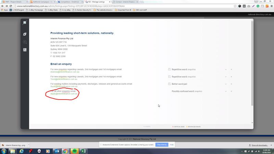Open the '1. WildTangent' bookmark
This screenshot has width=274, height=154.
pos(17,10)
